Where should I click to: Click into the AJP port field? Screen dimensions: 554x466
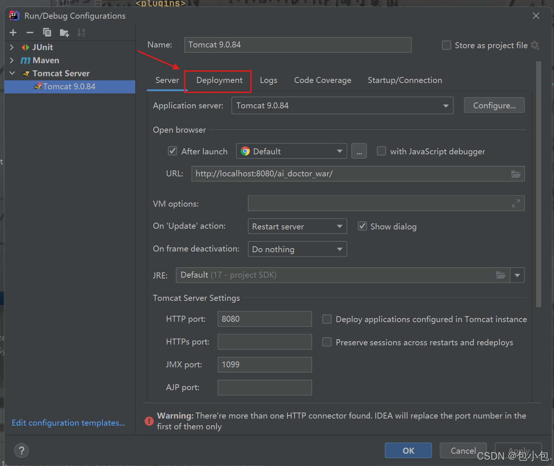coord(265,388)
